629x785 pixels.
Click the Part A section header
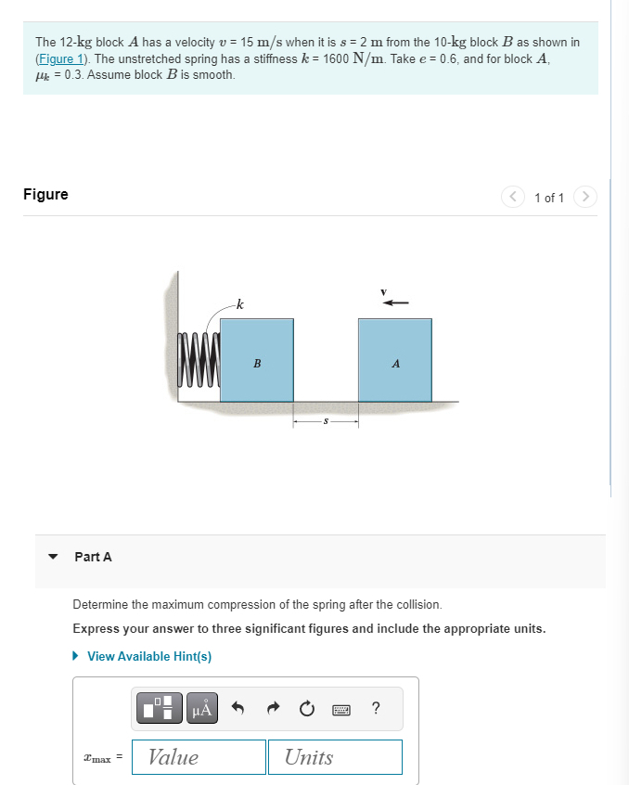pyautogui.click(x=93, y=557)
